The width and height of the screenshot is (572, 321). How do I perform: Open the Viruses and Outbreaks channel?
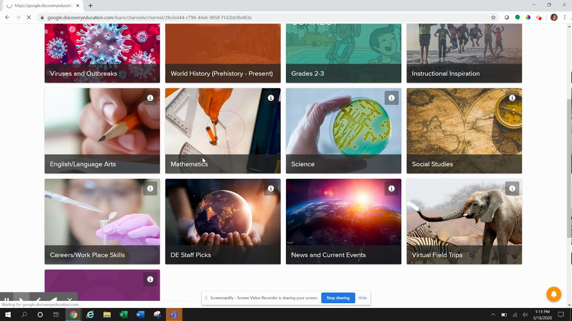pyautogui.click(x=102, y=53)
